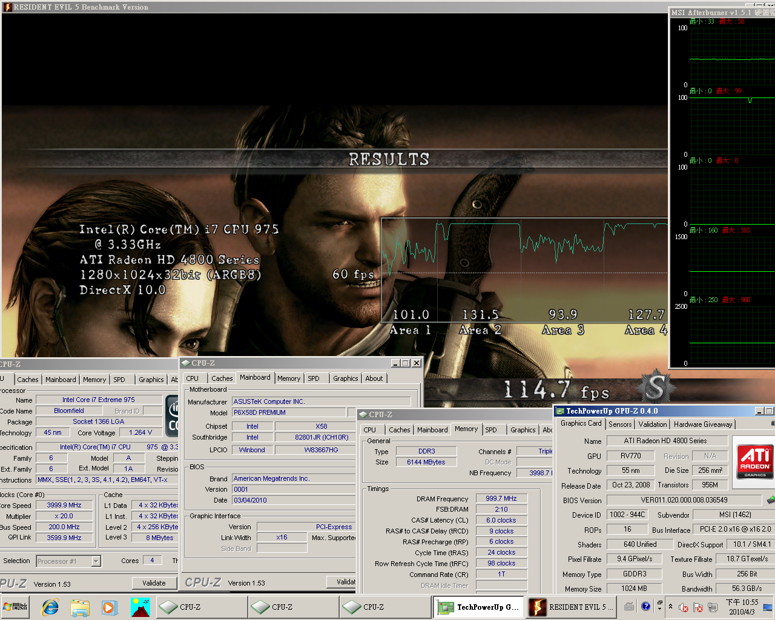The image size is (775, 620).
Task: Click Validate button in CPU-Z motherboard window
Action: pyautogui.click(x=342, y=582)
